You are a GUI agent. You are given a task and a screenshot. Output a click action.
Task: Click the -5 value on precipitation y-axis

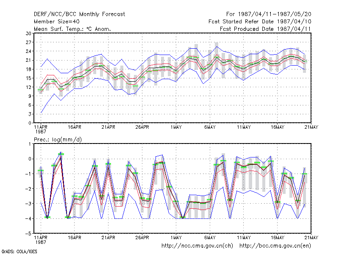(28, 234)
